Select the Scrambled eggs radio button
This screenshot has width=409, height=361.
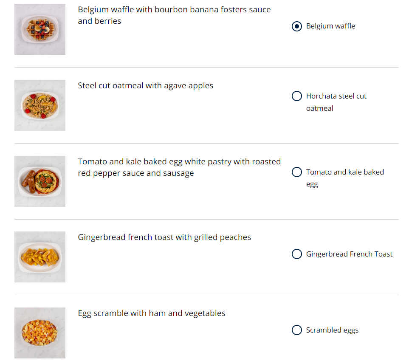pos(296,330)
